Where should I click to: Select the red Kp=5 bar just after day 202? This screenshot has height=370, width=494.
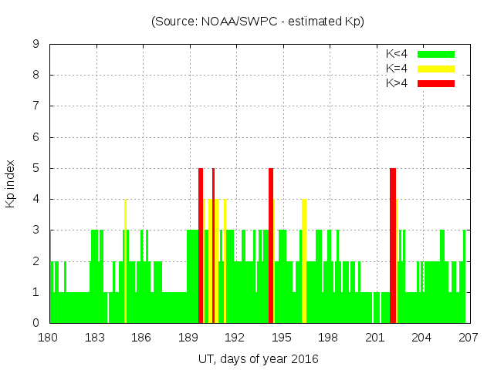point(393,247)
